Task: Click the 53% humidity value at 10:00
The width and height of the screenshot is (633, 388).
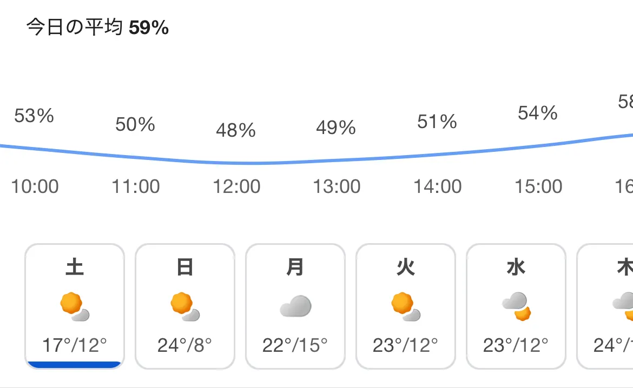Action: pos(34,116)
